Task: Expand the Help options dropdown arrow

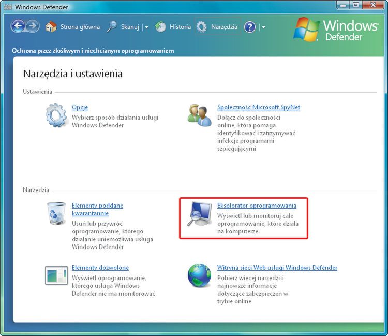Action: 263,27
